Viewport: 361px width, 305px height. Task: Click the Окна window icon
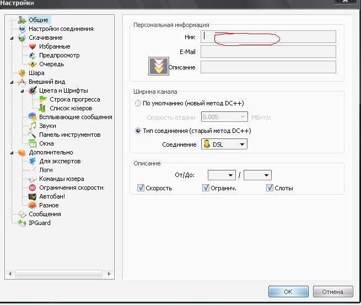click(x=33, y=143)
